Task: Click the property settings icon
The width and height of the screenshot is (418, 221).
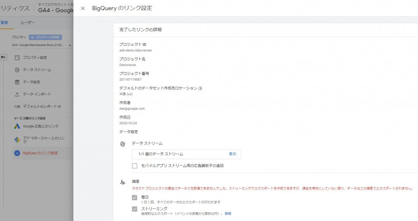Action: (17, 57)
